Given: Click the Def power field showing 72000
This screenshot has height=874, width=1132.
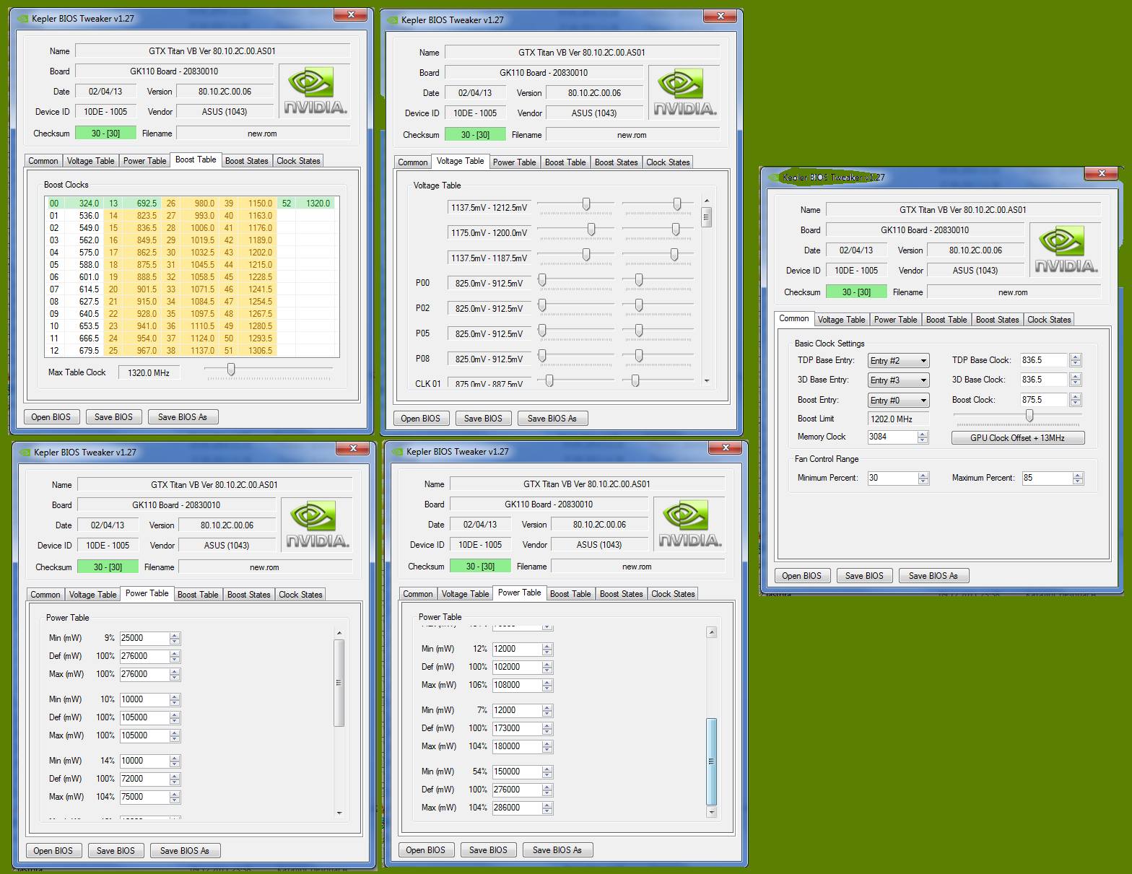Looking at the screenshot, I should click(144, 779).
